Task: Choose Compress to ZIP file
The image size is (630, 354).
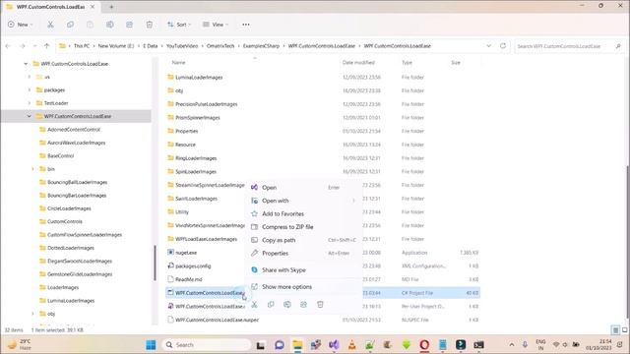Action: 303,227
